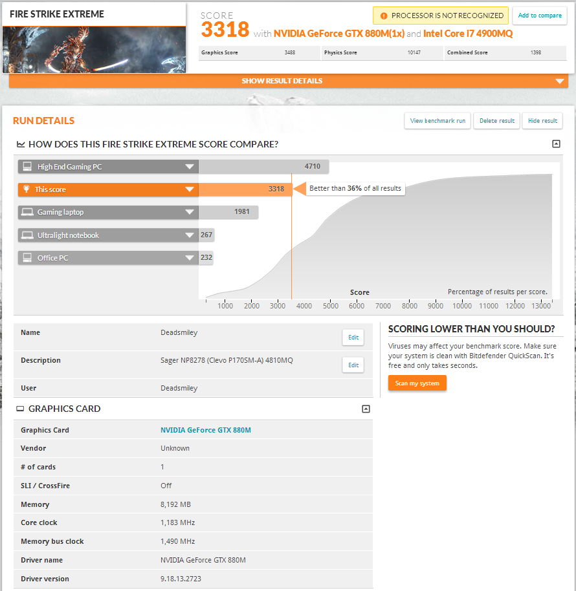Collapse the Graphics Card section using its corner icon
576x591 pixels.
click(366, 409)
